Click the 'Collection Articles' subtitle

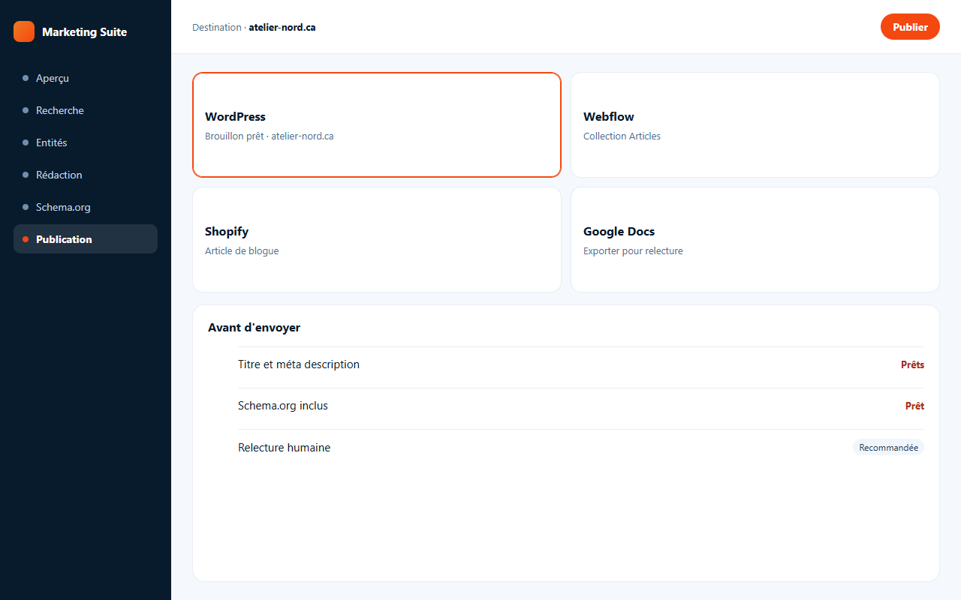point(622,136)
